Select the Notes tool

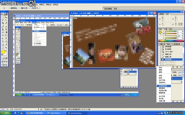pyautogui.click(x=3, y=45)
